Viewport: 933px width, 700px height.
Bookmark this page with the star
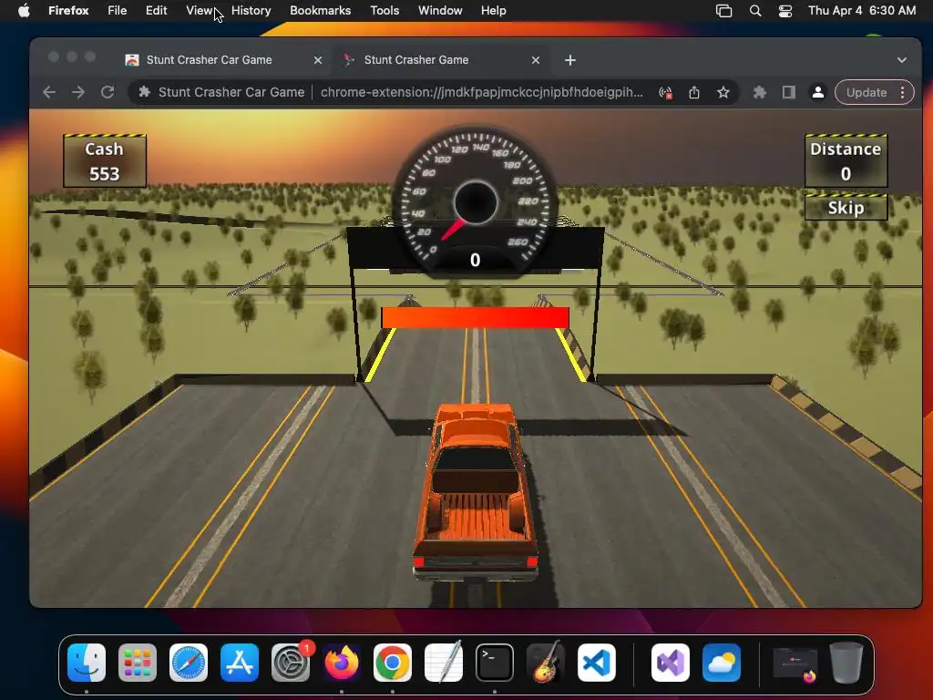click(x=723, y=92)
